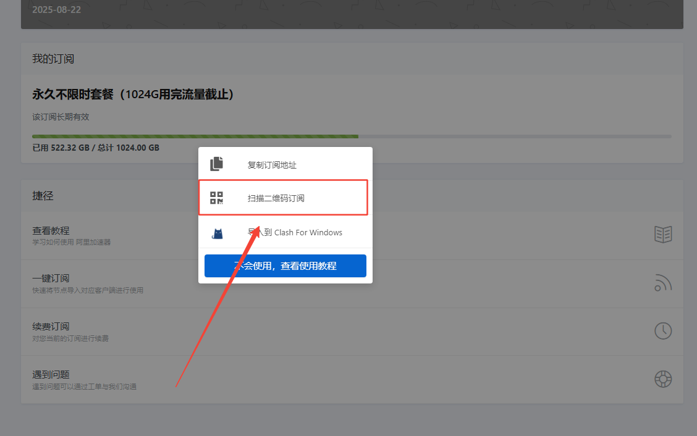Click the copy icon beside 复制订阅地址
Screen dimensions: 697x436
216,164
